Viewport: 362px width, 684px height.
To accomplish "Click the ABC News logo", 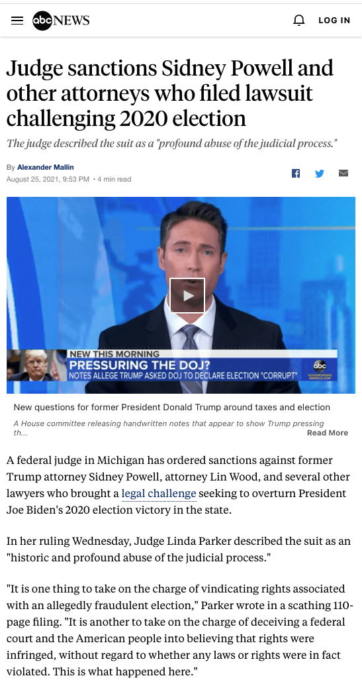I will point(61,21).
